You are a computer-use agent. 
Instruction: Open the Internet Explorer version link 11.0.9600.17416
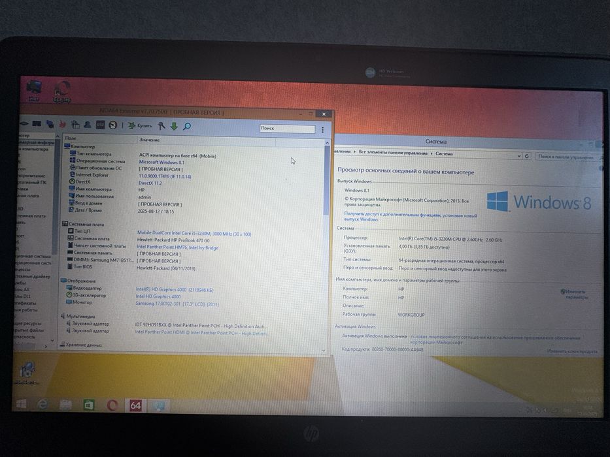point(165,176)
